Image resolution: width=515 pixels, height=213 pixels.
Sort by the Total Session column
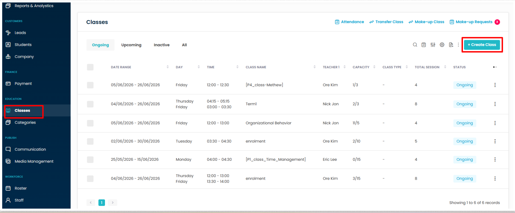(x=445, y=67)
